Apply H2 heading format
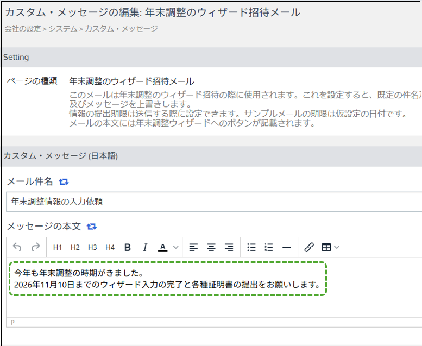This screenshot has width=422, height=346. coord(75,247)
